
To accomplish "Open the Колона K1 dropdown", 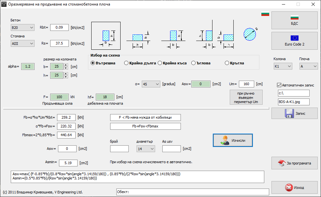I will tap(283, 66).
